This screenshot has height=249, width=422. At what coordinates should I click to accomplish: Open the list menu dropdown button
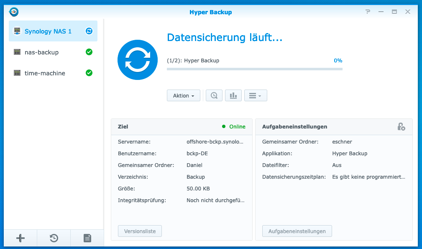click(x=255, y=95)
